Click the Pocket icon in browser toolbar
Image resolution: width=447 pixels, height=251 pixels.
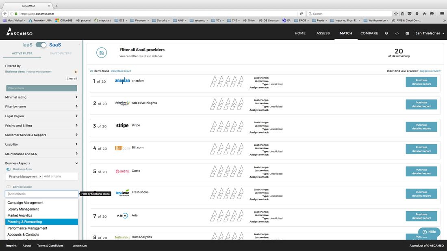coord(409,14)
